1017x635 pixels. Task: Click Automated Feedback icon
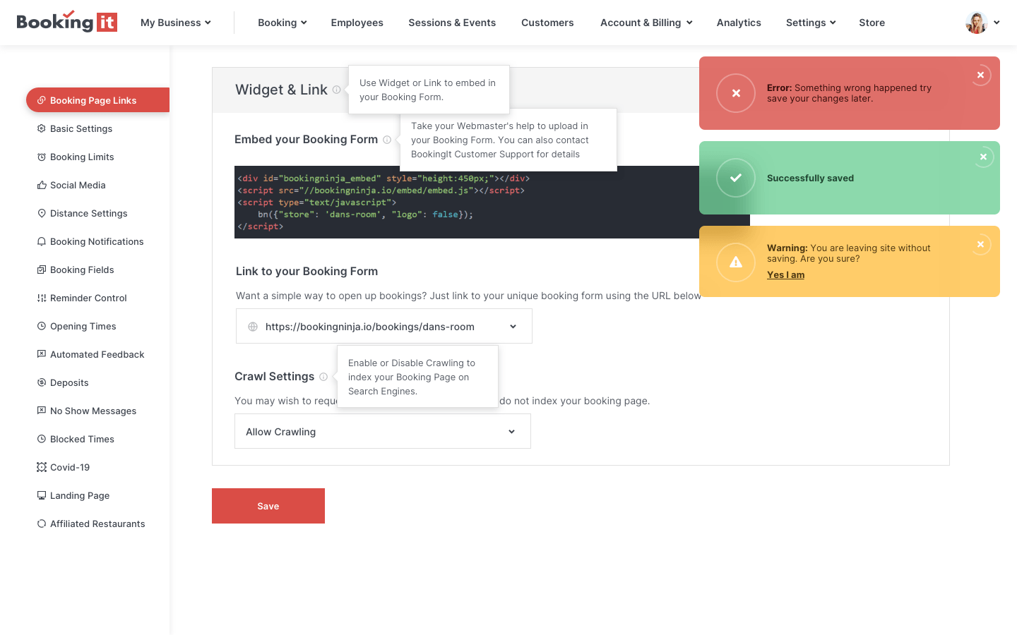pyautogui.click(x=42, y=354)
